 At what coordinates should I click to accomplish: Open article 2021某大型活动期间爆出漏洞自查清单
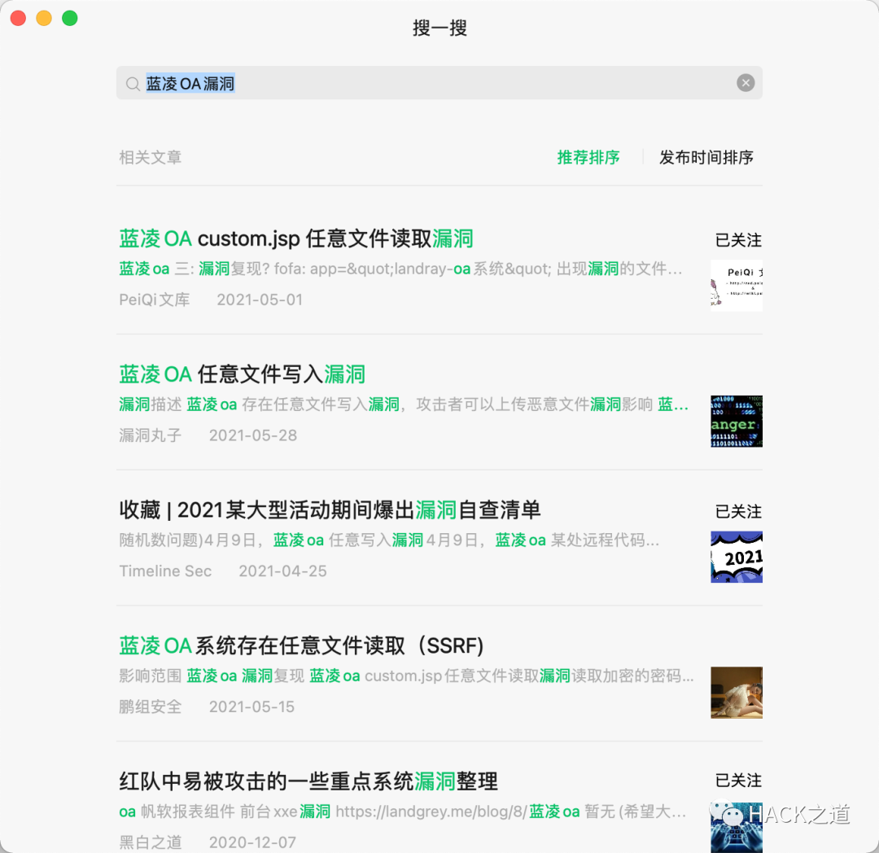pos(330,510)
